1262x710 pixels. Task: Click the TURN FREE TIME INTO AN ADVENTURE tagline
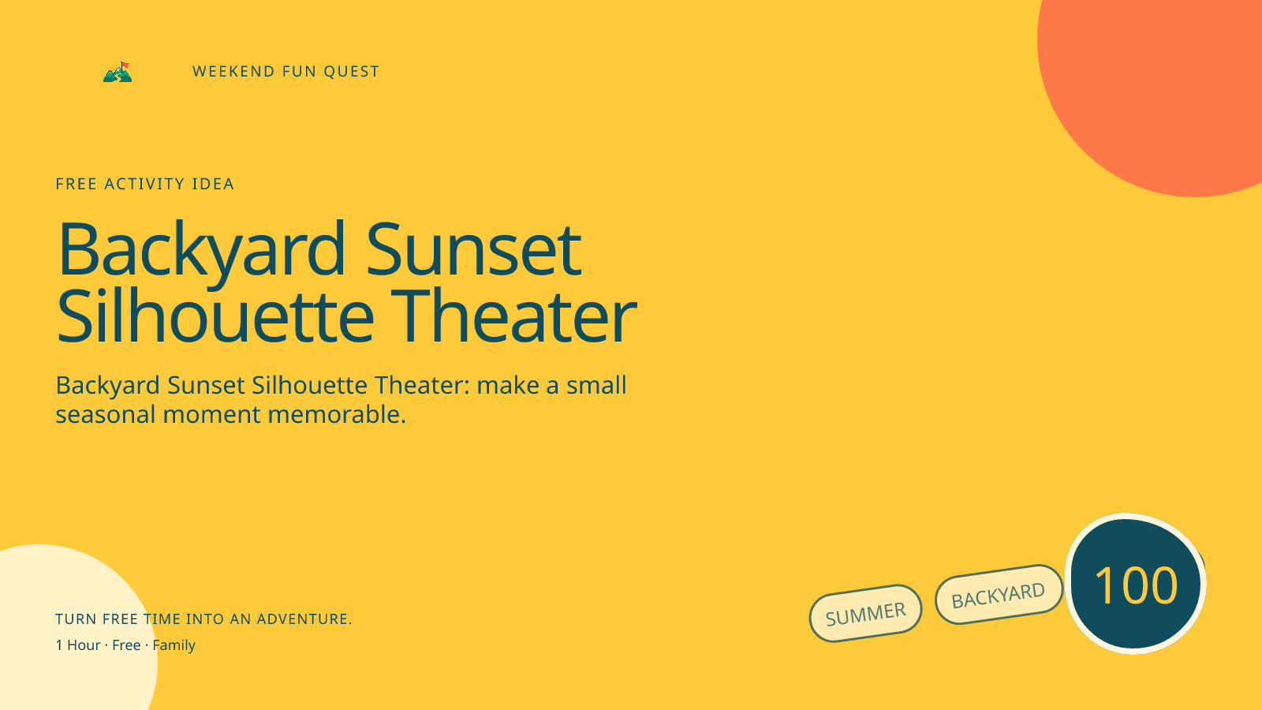point(203,619)
